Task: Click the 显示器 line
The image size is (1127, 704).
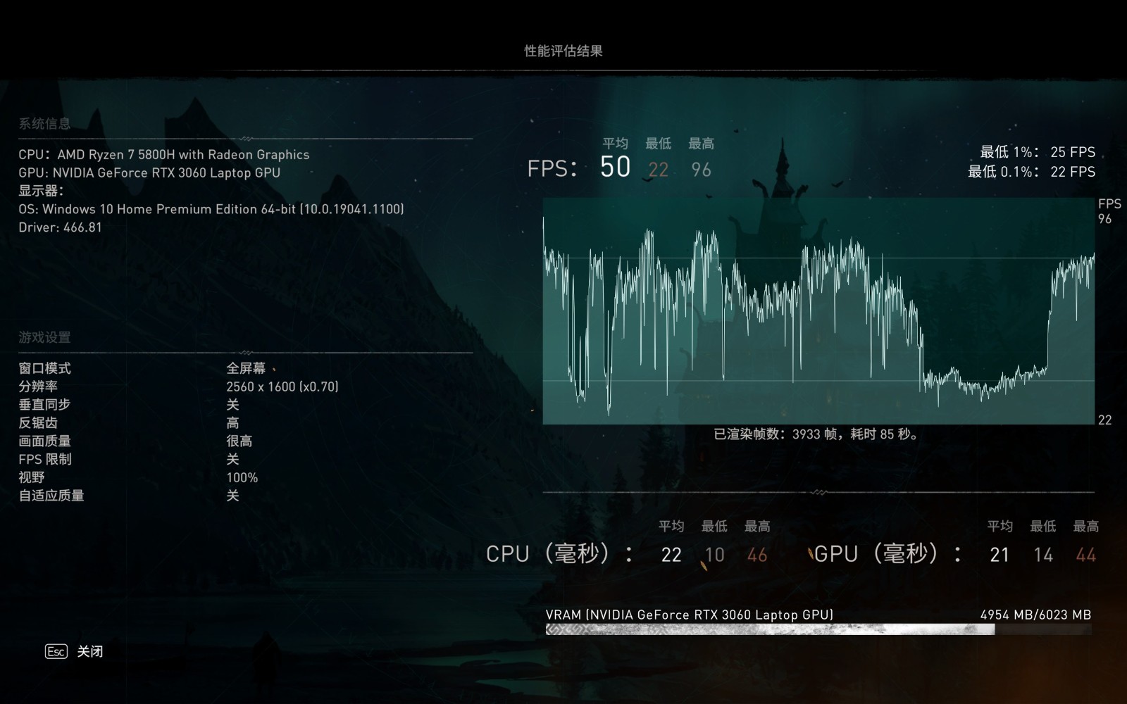Action: [41, 191]
